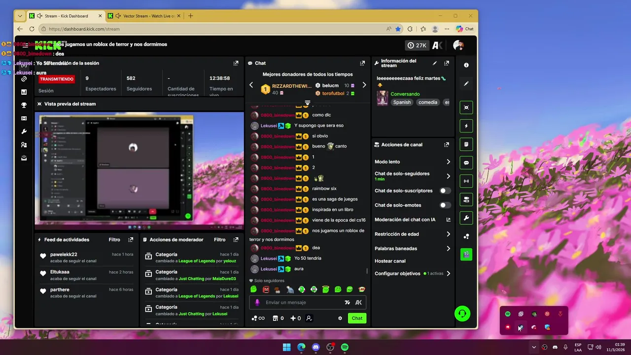Open a new browser tab
Viewport: 631px width, 355px height.
191,16
